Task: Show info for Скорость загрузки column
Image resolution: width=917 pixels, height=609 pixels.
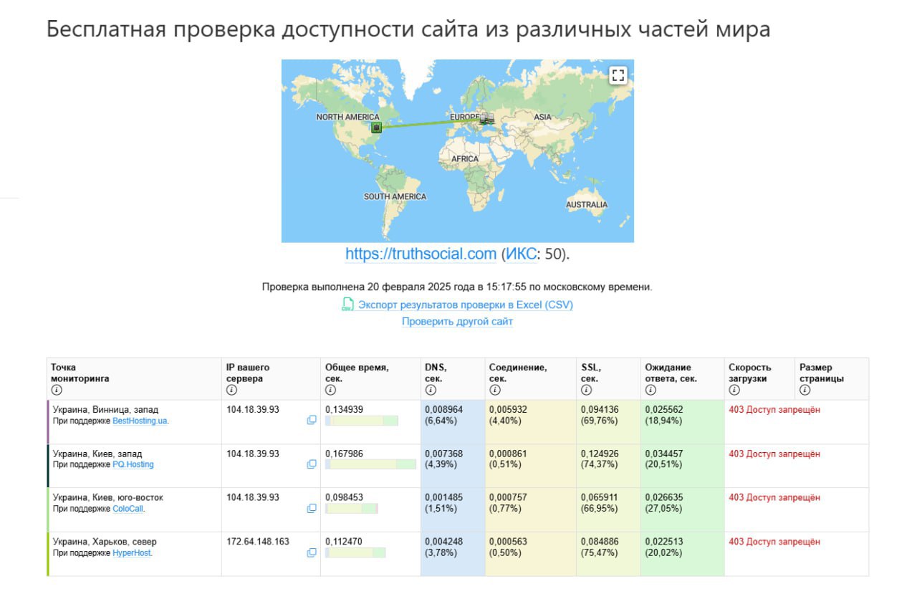Action: pyautogui.click(x=734, y=390)
